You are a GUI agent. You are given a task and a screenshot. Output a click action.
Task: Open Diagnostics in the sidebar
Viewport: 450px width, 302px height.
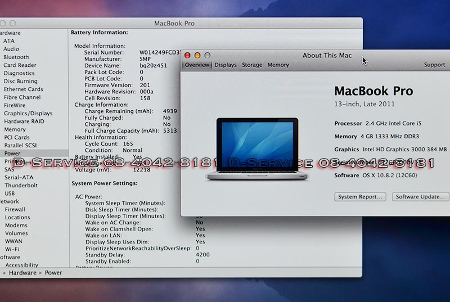(x=19, y=73)
